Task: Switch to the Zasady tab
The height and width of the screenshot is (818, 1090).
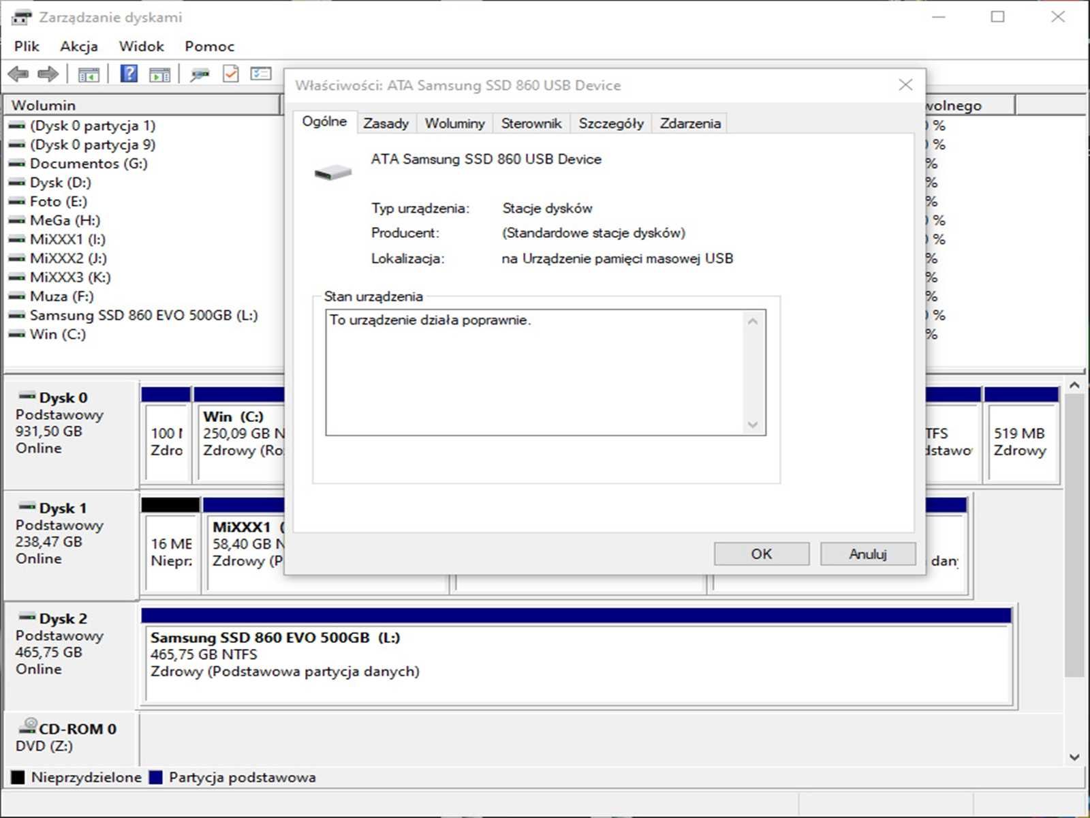Action: [386, 123]
